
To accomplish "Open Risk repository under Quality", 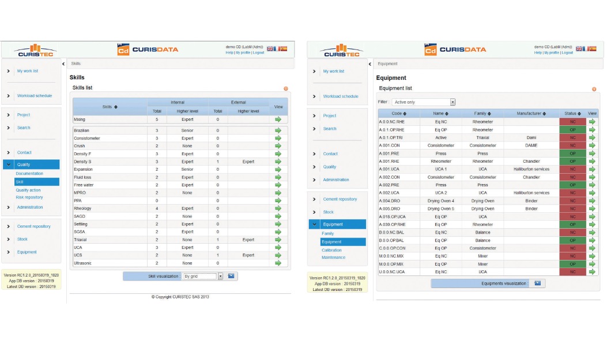I will (x=29, y=197).
